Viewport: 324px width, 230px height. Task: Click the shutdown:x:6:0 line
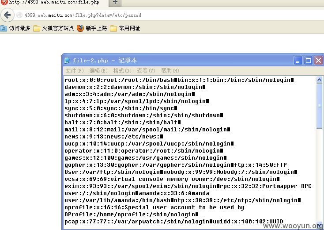tap(143, 115)
